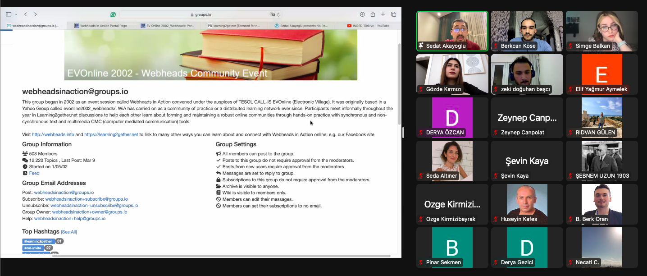647x276 pixels.
Task: Click the RSS feed icon
Action: (x=25, y=173)
